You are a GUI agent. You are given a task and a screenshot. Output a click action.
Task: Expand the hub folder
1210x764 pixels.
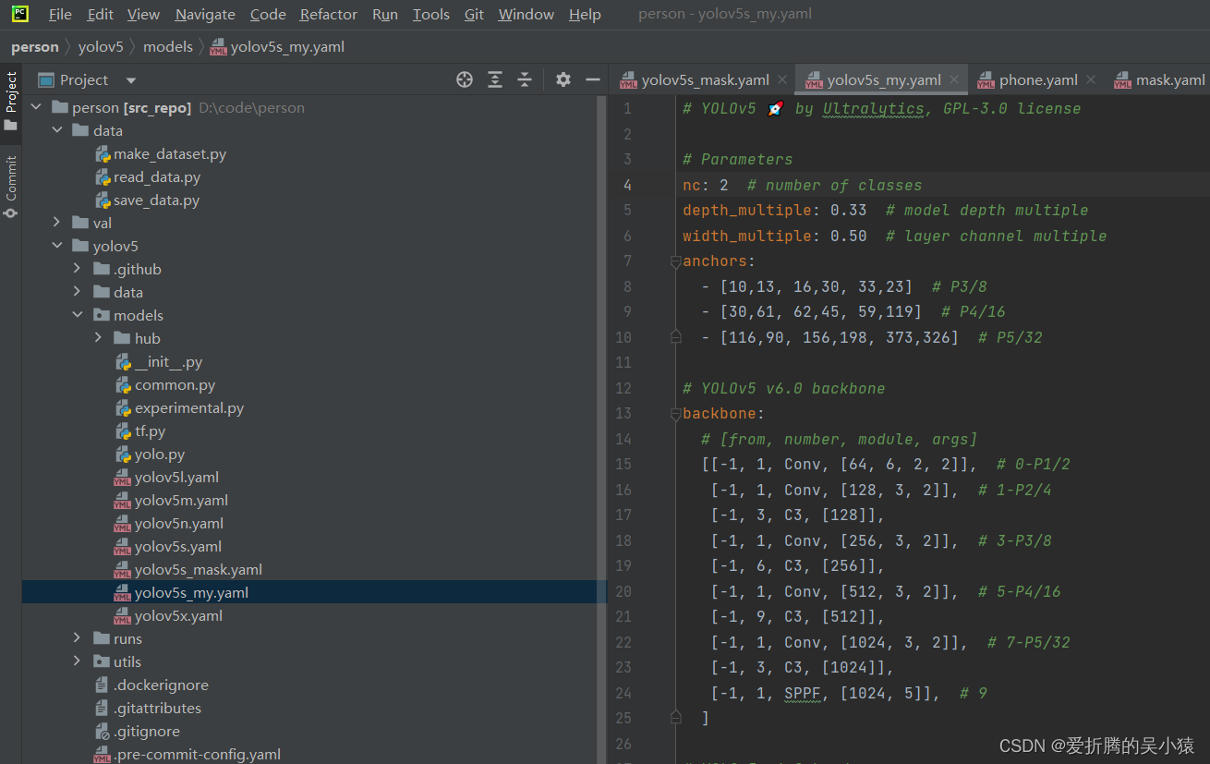[99, 338]
